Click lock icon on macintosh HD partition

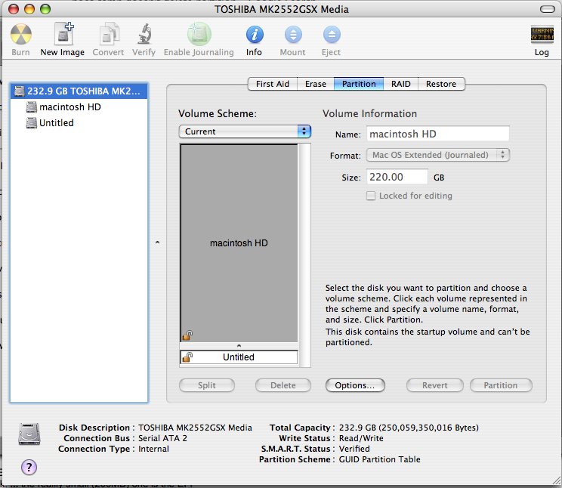[x=187, y=335]
